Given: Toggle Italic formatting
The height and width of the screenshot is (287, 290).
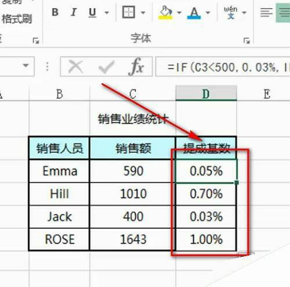Looking at the screenshot, I should coord(74,12).
